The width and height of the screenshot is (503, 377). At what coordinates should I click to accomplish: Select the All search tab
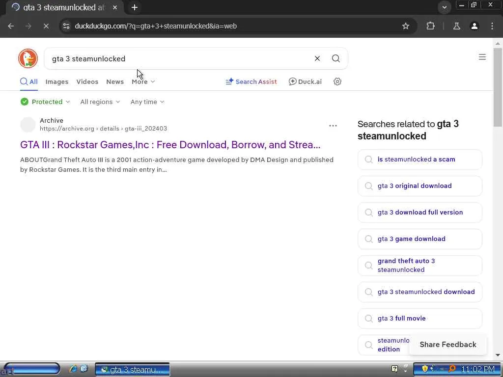[x=29, y=82]
